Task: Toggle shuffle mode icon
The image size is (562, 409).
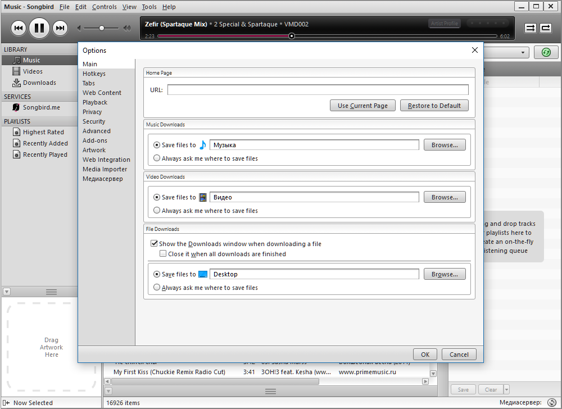Action: tap(531, 28)
